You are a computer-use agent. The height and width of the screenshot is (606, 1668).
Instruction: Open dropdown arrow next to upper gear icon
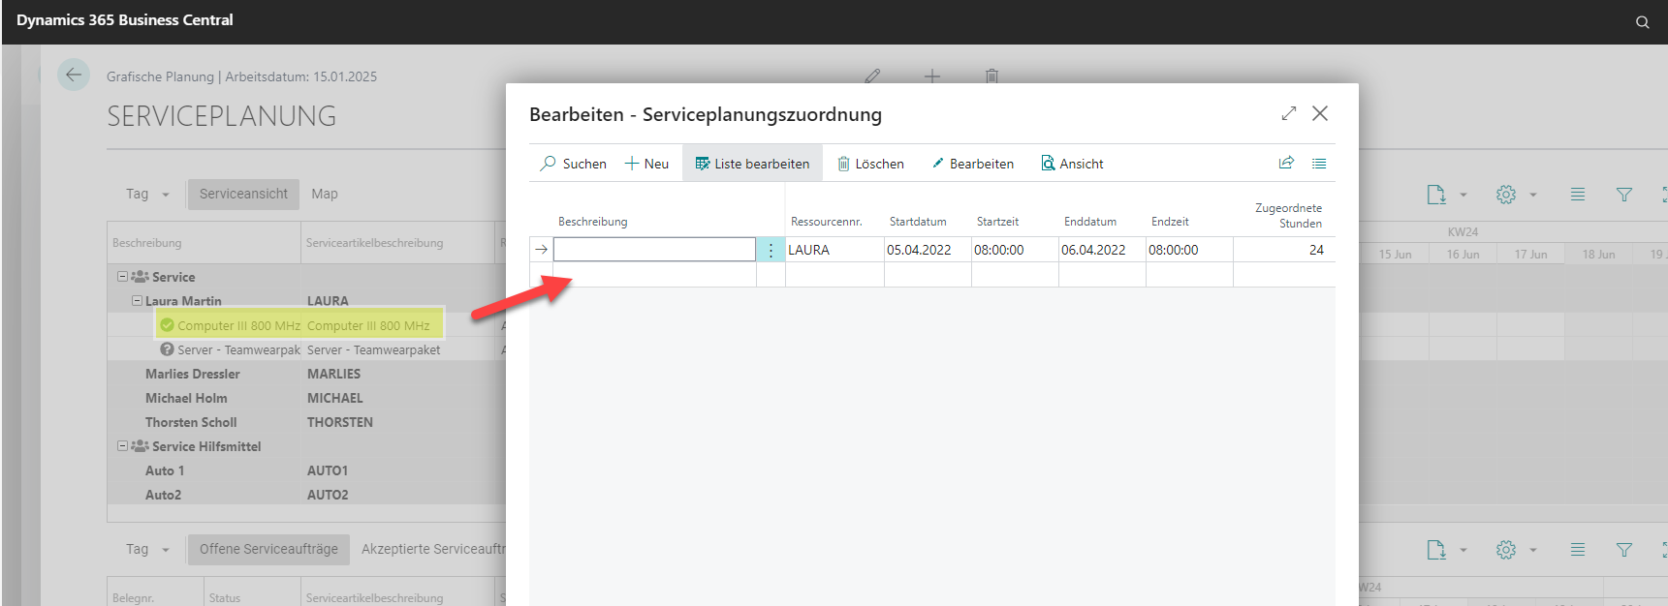pos(1533,195)
